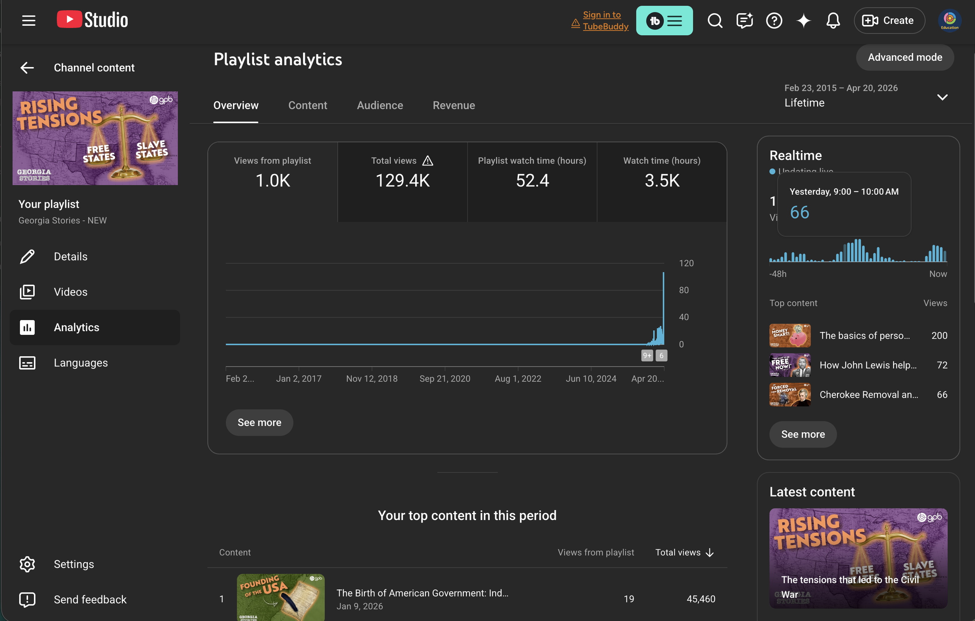The width and height of the screenshot is (975, 621).
Task: Click the Total views warning triangle
Action: click(427, 161)
